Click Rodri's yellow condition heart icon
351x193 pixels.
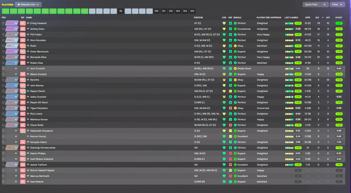tap(224, 46)
